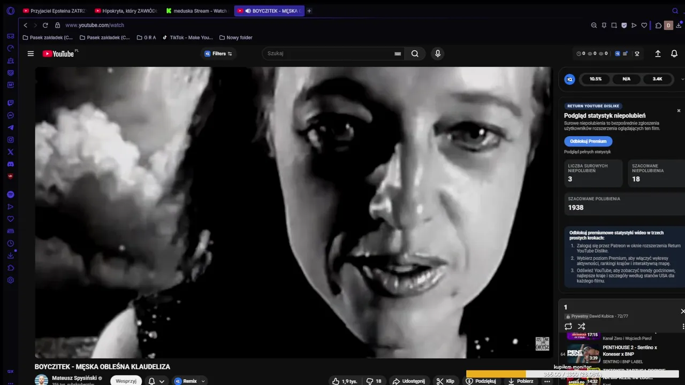Add page to bookmarks heart icon

(644, 25)
